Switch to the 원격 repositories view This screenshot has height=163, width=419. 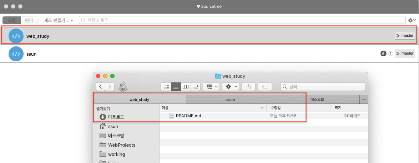tap(29, 20)
